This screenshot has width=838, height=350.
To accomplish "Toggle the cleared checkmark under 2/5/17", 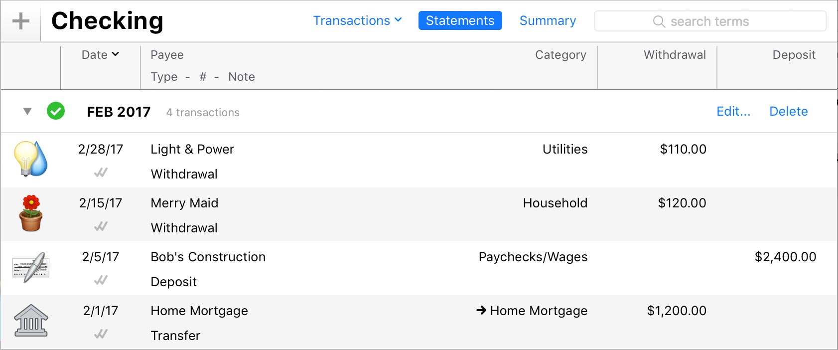I will [x=101, y=280].
